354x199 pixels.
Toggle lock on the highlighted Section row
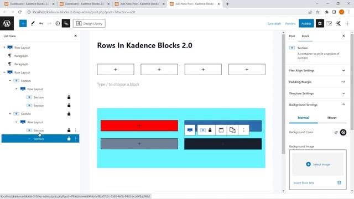click(x=69, y=139)
